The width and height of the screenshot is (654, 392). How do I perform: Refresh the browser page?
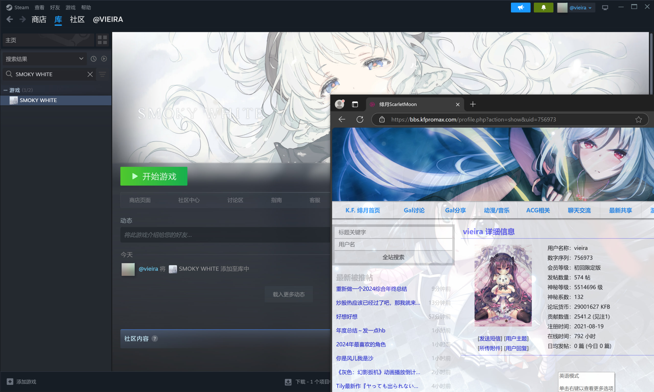pos(360,119)
